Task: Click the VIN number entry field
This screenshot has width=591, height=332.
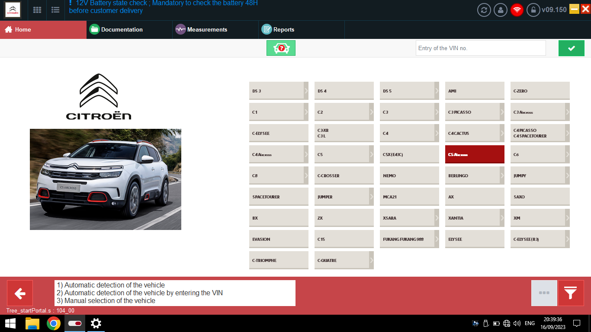Action: tap(481, 48)
